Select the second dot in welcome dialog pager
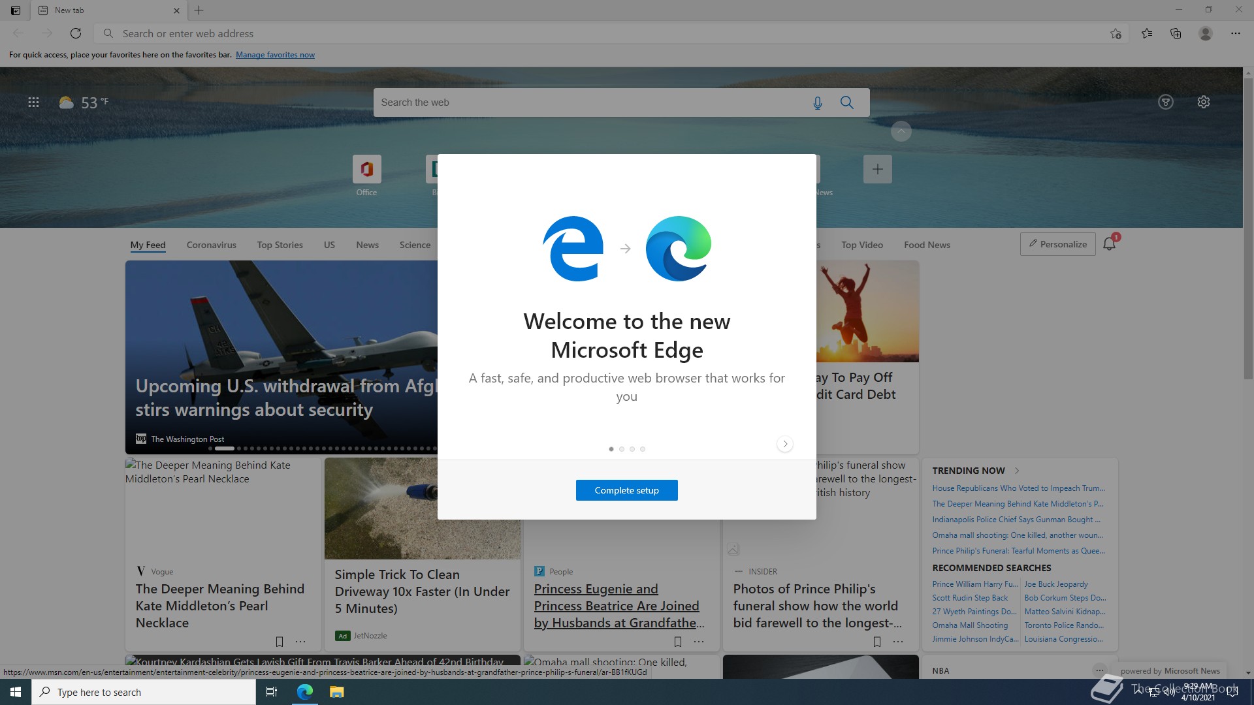The height and width of the screenshot is (705, 1254). (622, 449)
